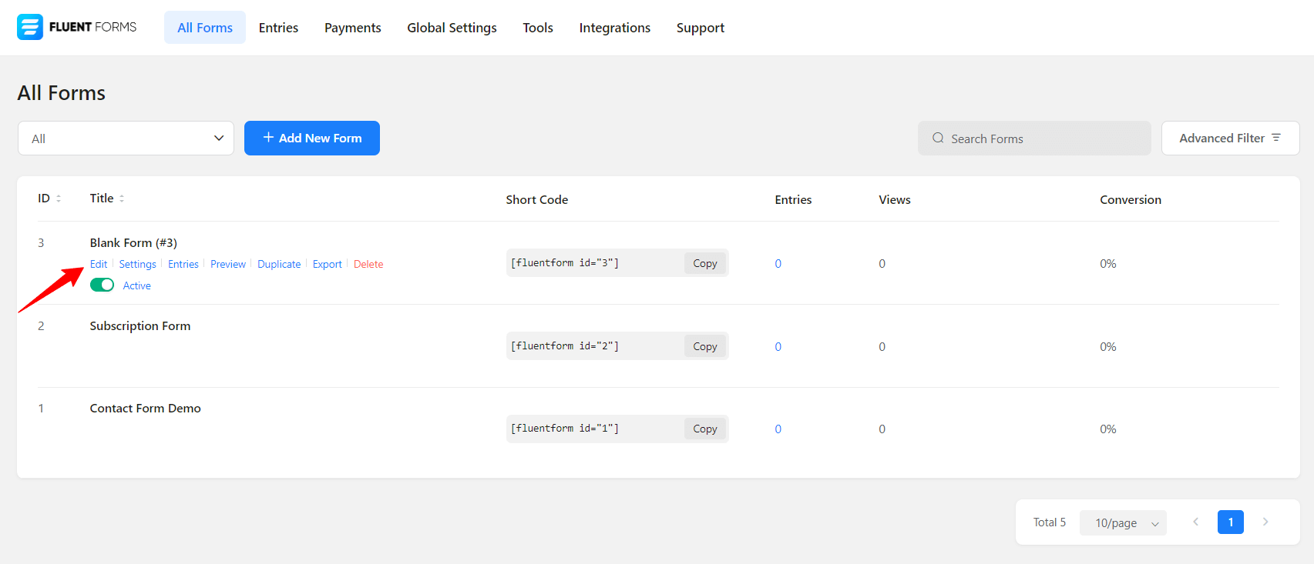This screenshot has width=1314, height=564.
Task: Go to the previous page arrow
Action: click(1195, 522)
